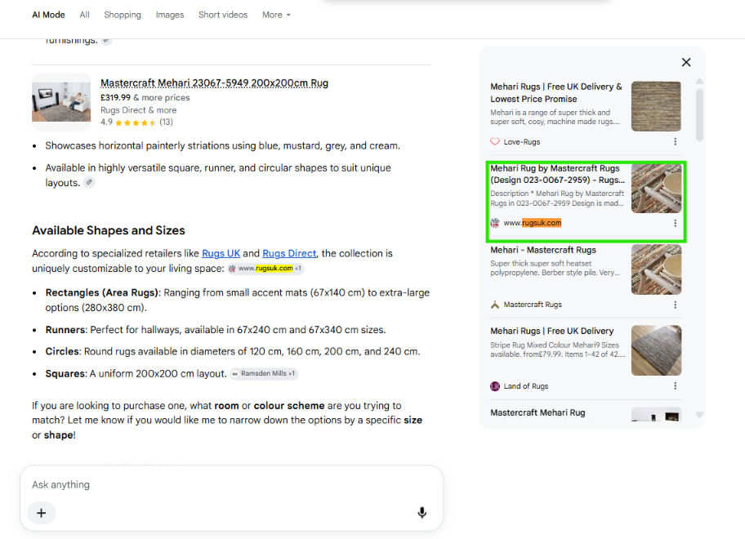
Task: Open options menu for Mastercraft Rugs result
Action: pyautogui.click(x=675, y=305)
